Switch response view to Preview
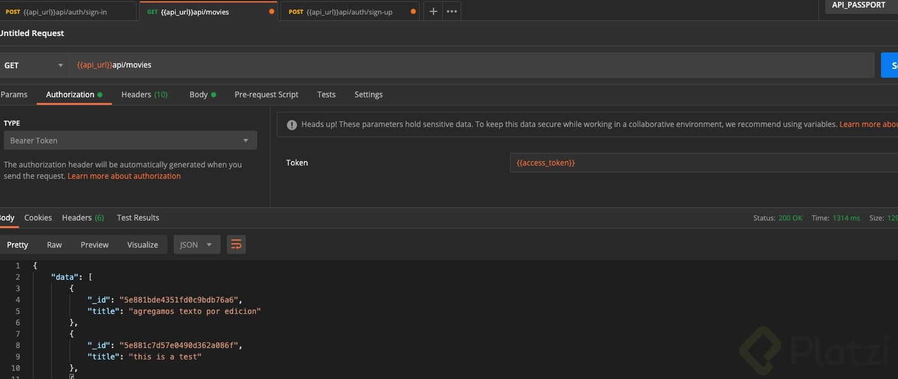898x379 pixels. tap(95, 244)
